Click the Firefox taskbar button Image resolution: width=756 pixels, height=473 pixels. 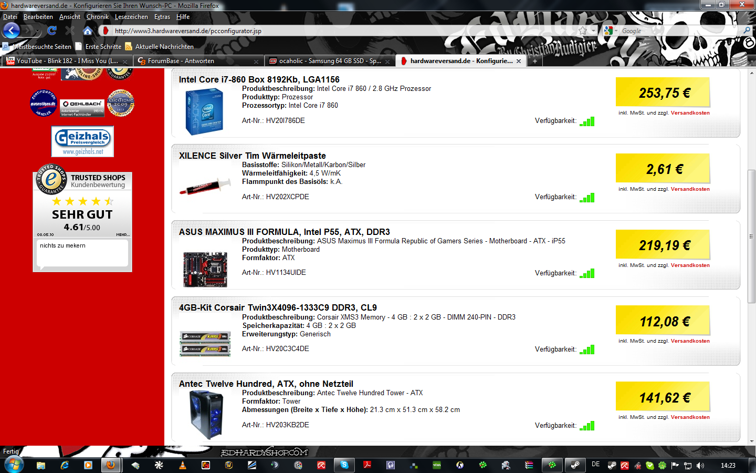111,465
